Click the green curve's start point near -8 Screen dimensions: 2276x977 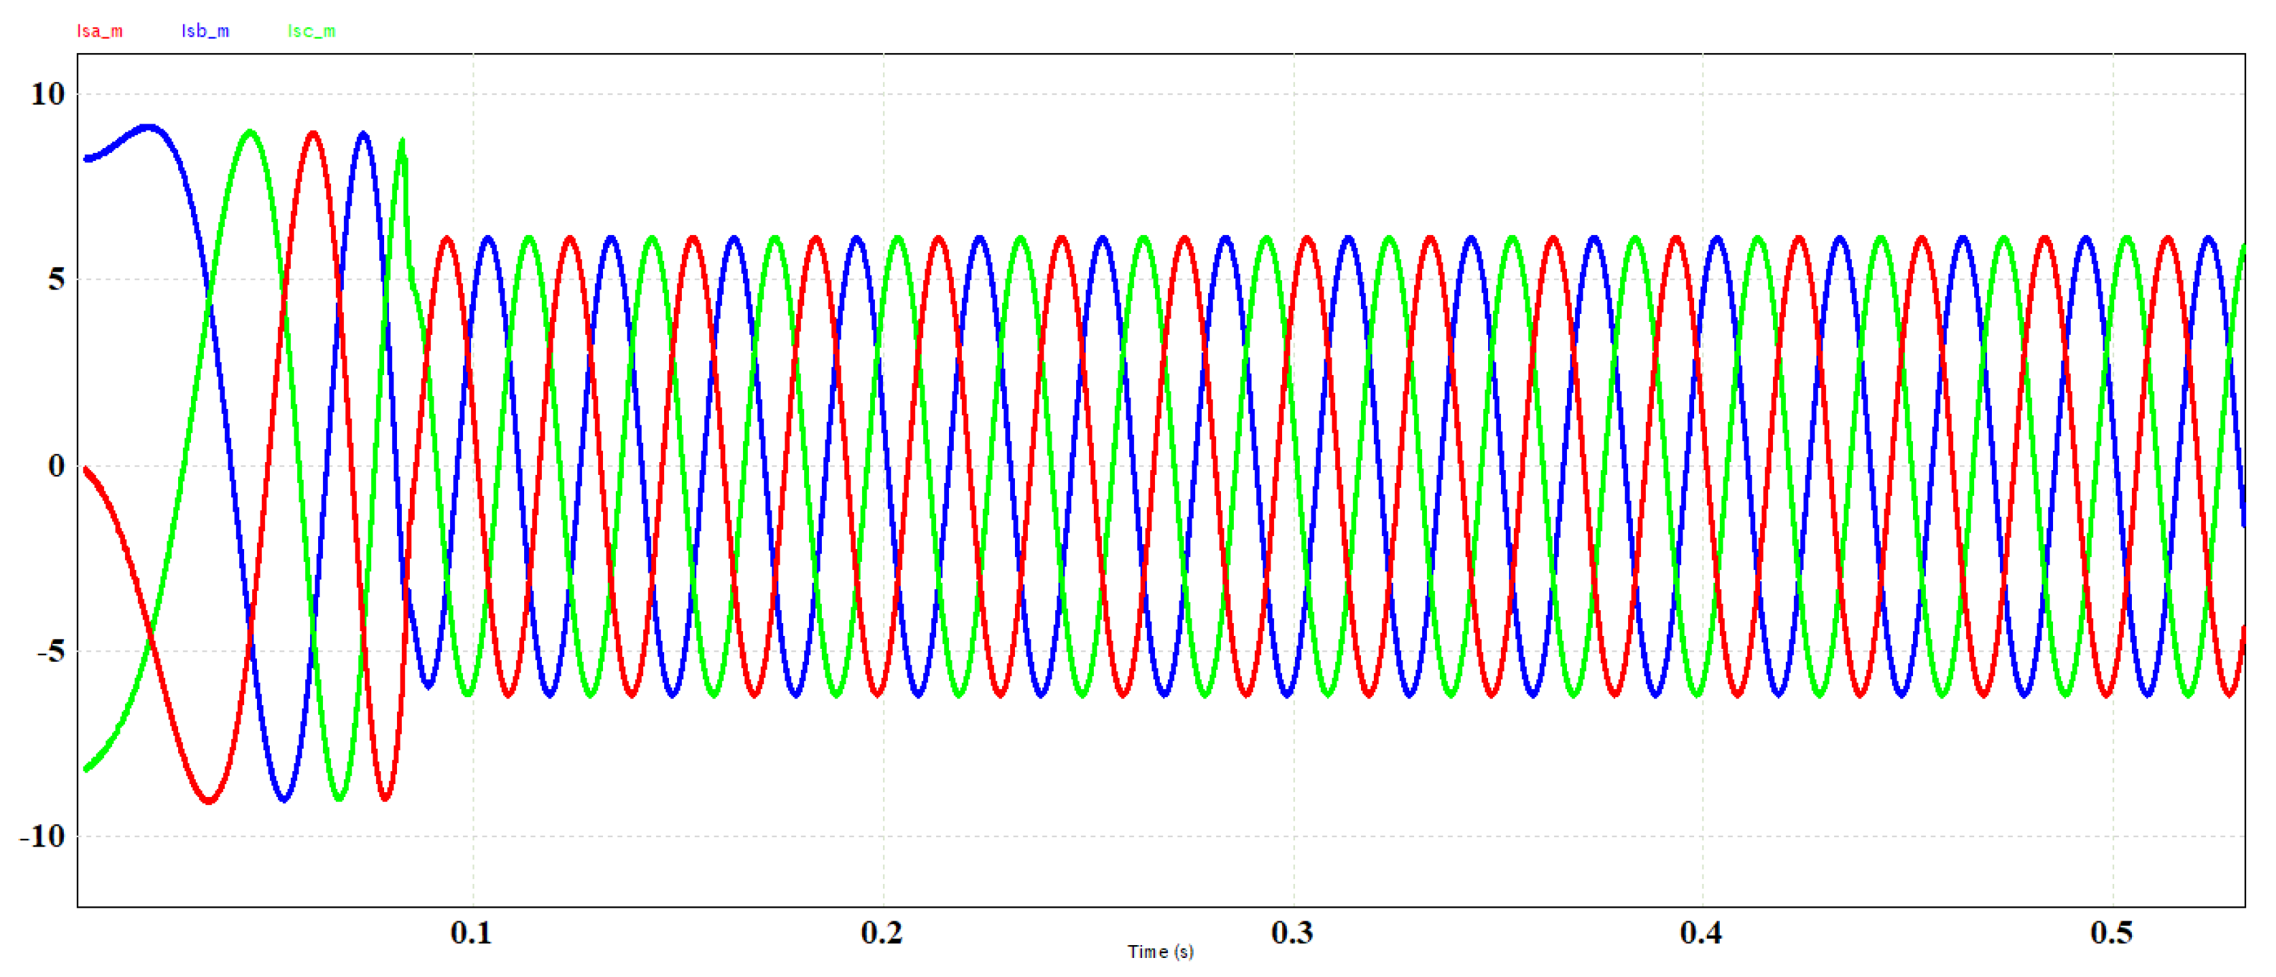tap(86, 768)
